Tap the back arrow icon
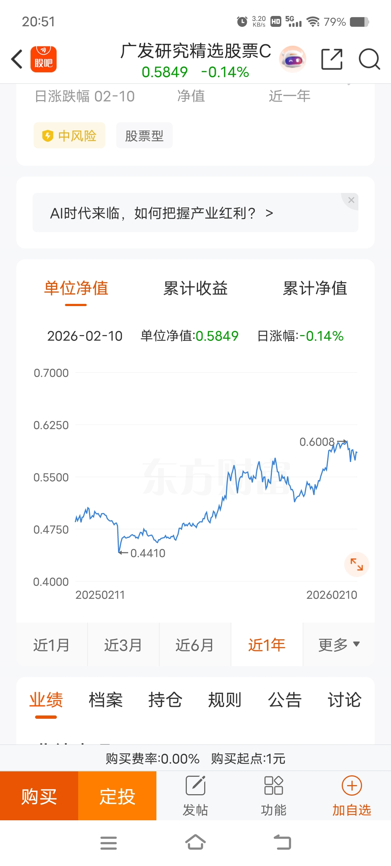Screen dimensions: 391x866 coord(17,59)
